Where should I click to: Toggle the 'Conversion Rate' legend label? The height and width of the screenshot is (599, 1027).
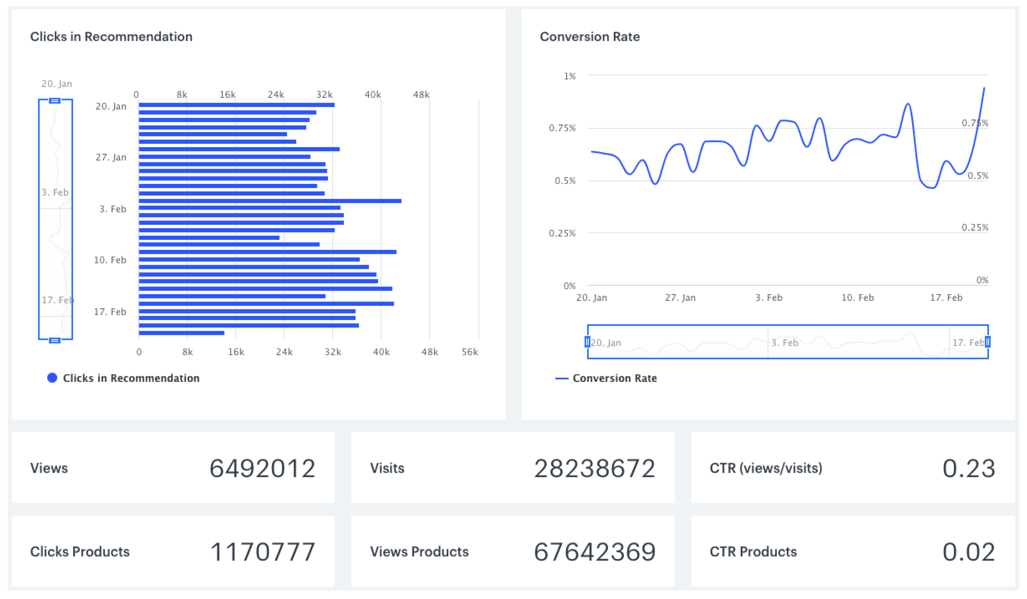tap(615, 378)
